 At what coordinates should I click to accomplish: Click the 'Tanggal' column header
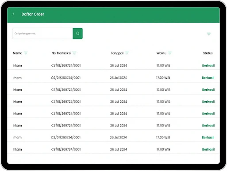[x=117, y=53]
